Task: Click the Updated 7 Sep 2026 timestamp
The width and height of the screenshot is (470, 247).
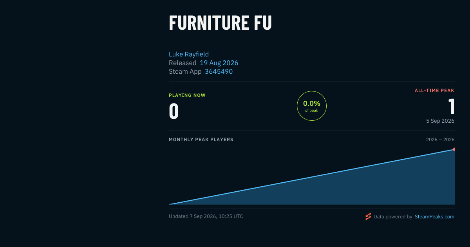Action: pyautogui.click(x=206, y=216)
